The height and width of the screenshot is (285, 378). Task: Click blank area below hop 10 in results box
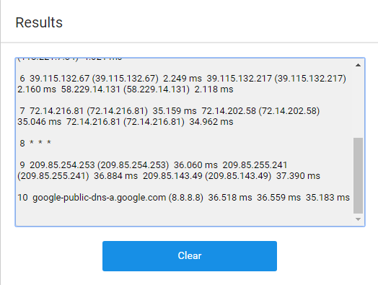(x=183, y=214)
